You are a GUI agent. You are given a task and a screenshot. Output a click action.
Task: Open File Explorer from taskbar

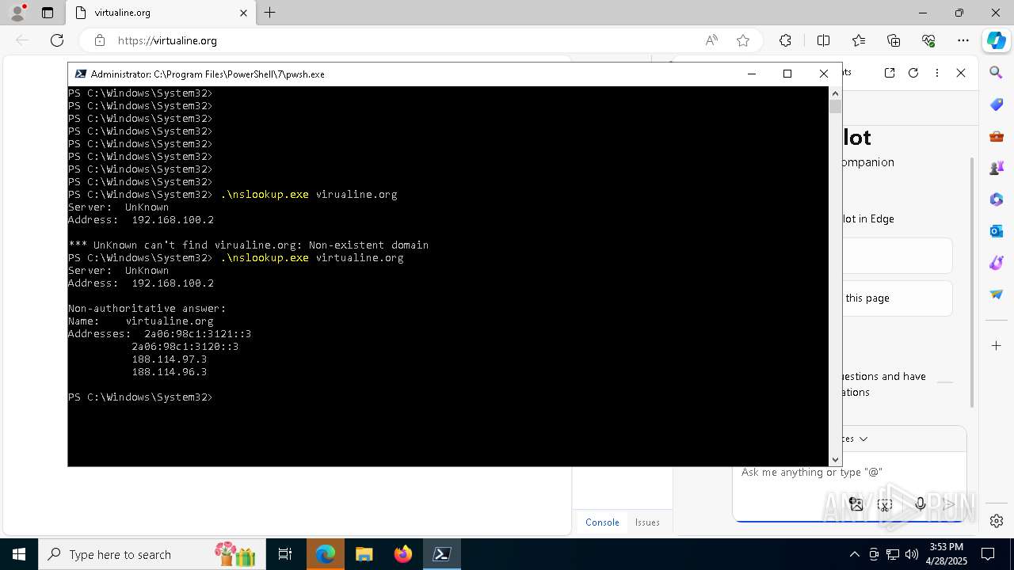[x=364, y=554]
